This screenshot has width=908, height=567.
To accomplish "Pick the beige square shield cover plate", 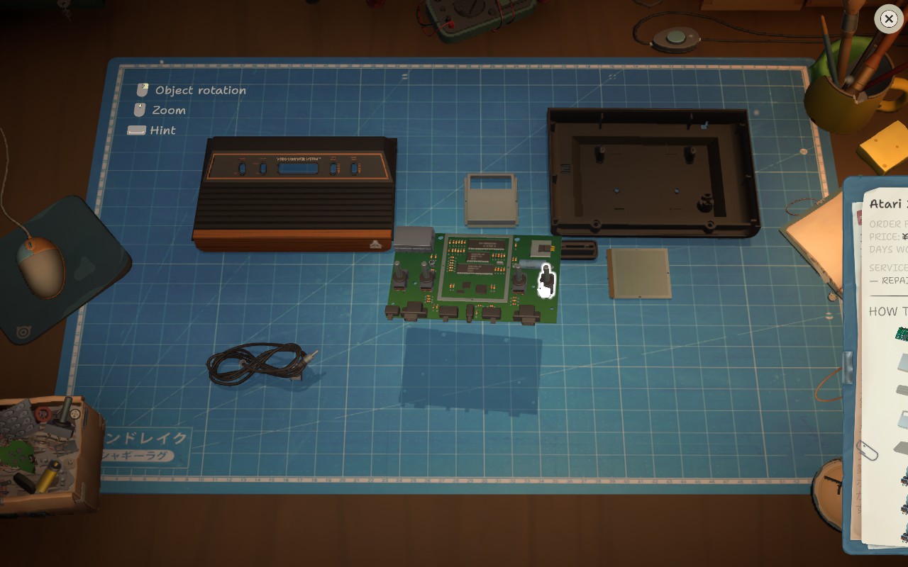I will [x=638, y=273].
